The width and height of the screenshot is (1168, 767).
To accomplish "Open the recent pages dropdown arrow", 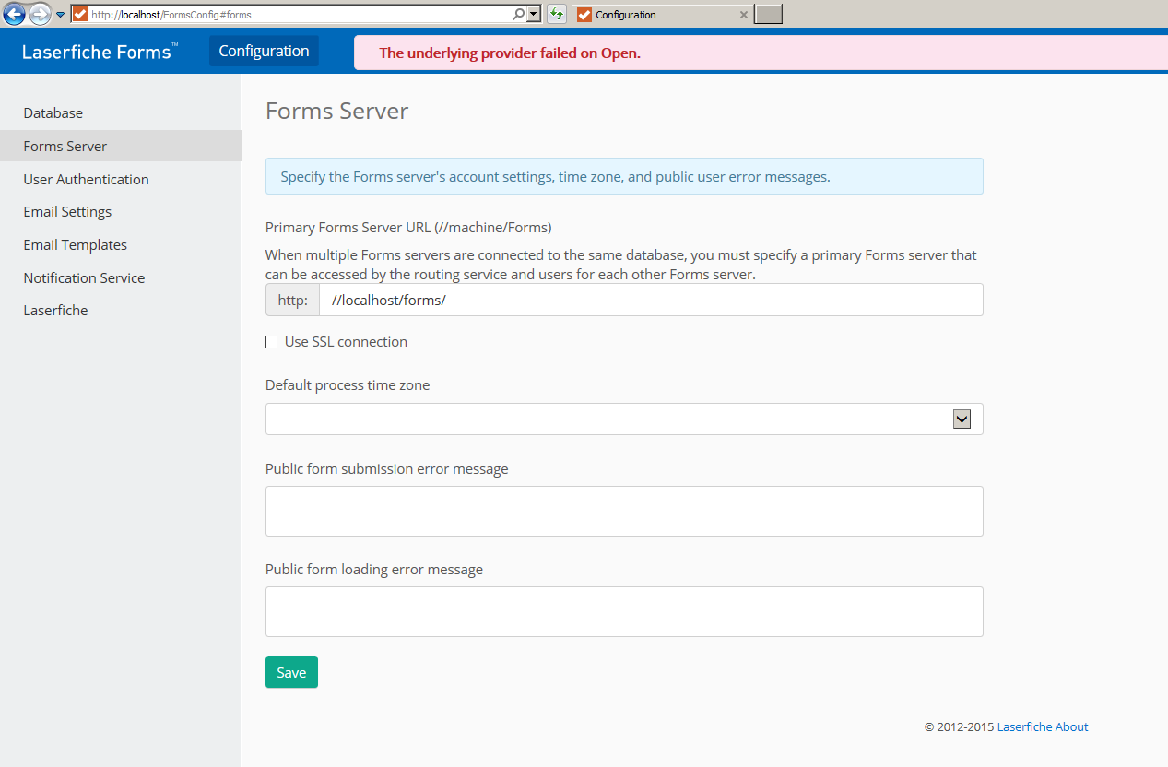I will (x=60, y=15).
